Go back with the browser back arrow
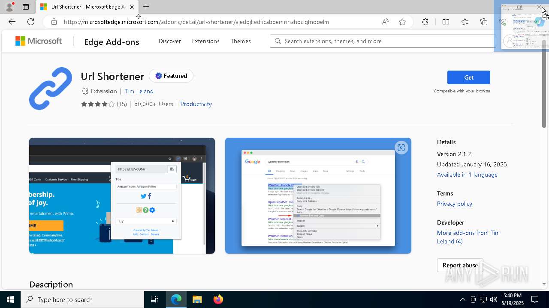The width and height of the screenshot is (549, 308). 12,22
